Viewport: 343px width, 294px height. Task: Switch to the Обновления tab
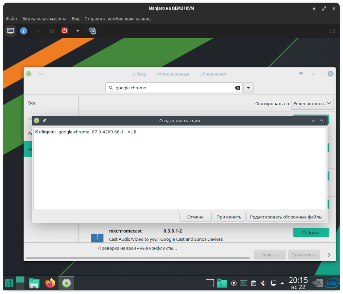point(213,74)
